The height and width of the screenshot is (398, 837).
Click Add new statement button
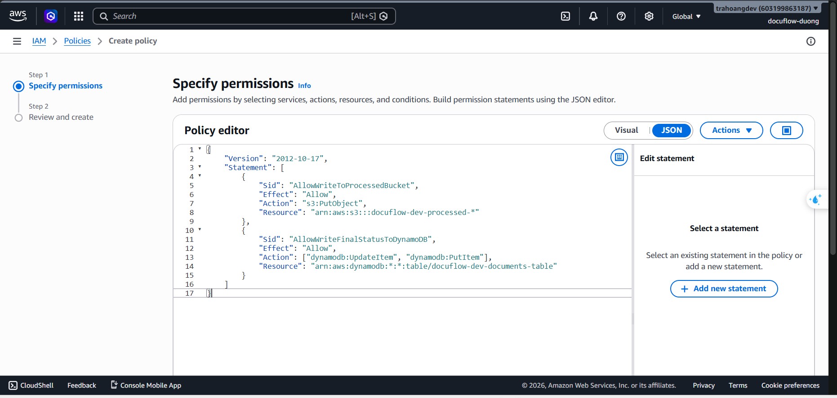[724, 289]
